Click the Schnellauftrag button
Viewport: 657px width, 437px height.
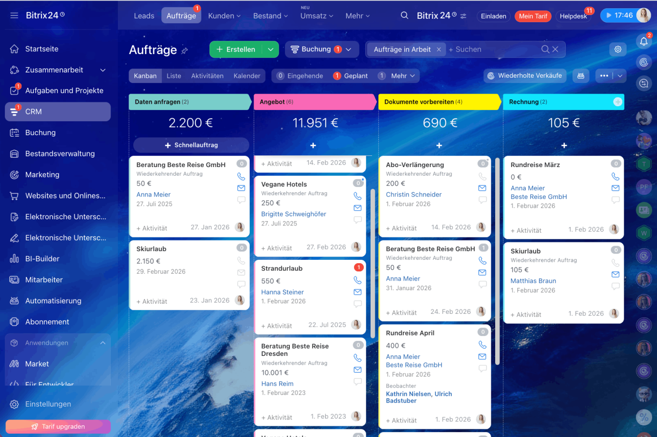pos(191,145)
